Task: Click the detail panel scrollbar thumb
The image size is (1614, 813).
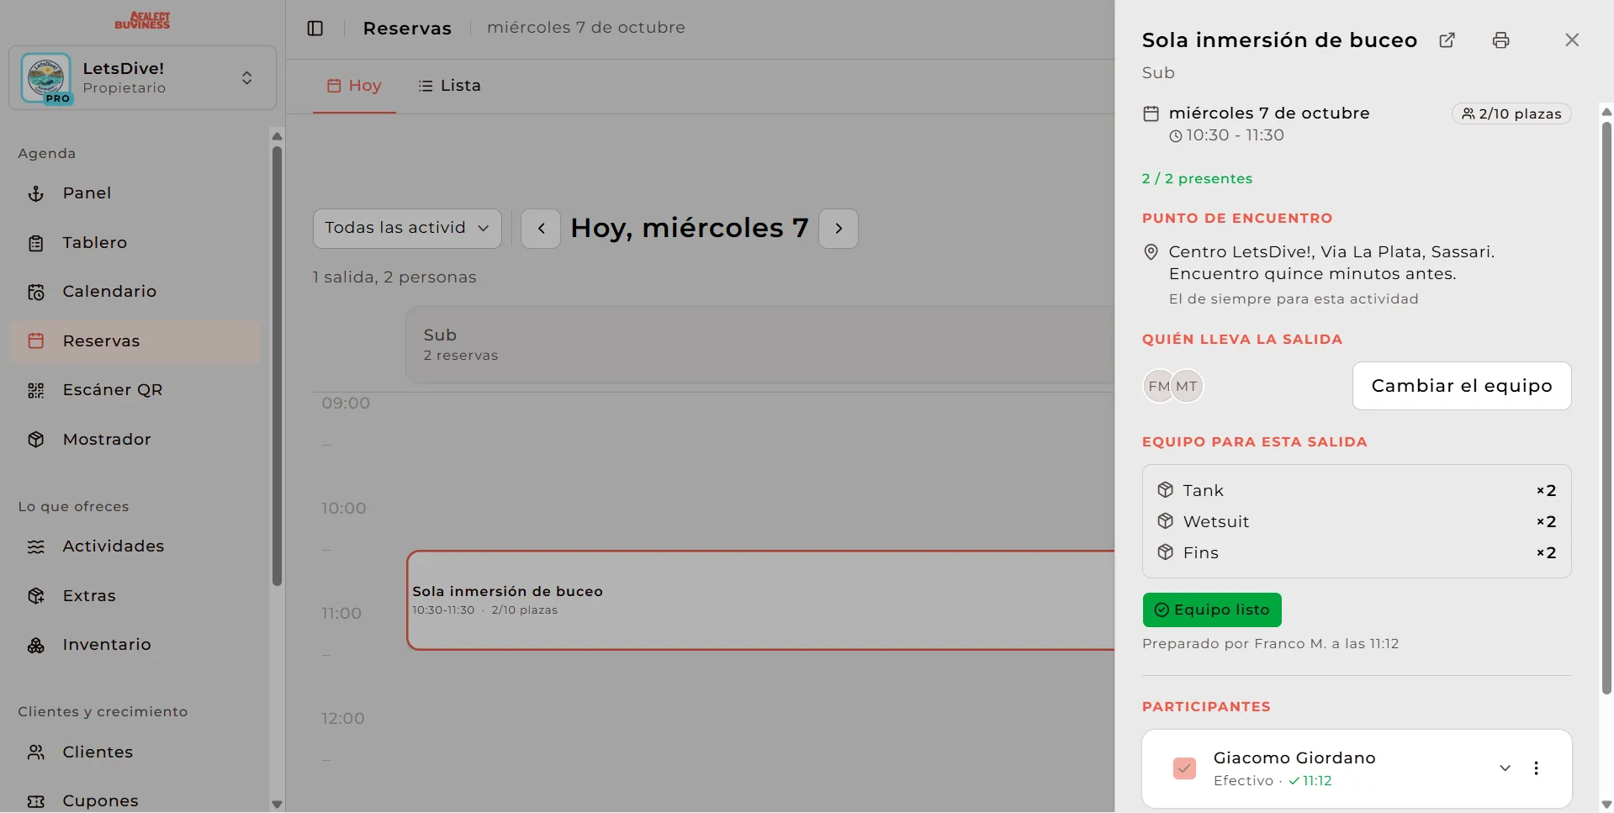Action: 1606,408
